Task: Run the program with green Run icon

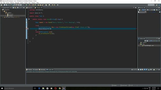Action: click(x=26, y=5)
